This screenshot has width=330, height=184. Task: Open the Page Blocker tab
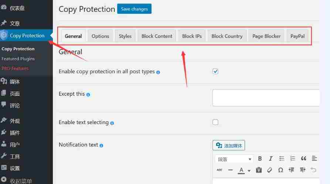pos(266,36)
